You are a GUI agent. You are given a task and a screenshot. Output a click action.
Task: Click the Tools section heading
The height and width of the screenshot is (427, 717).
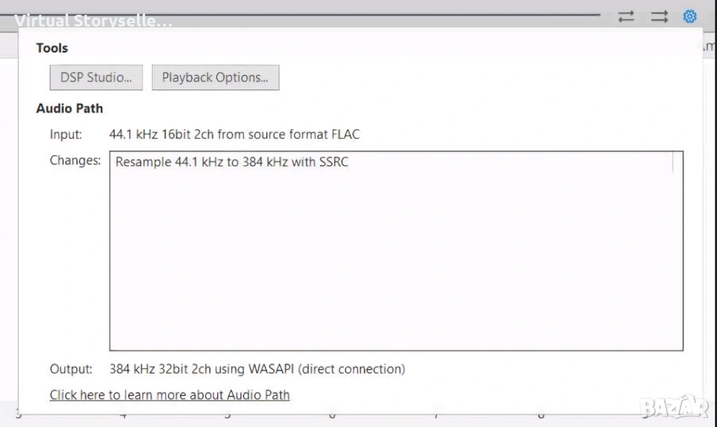[x=52, y=48]
